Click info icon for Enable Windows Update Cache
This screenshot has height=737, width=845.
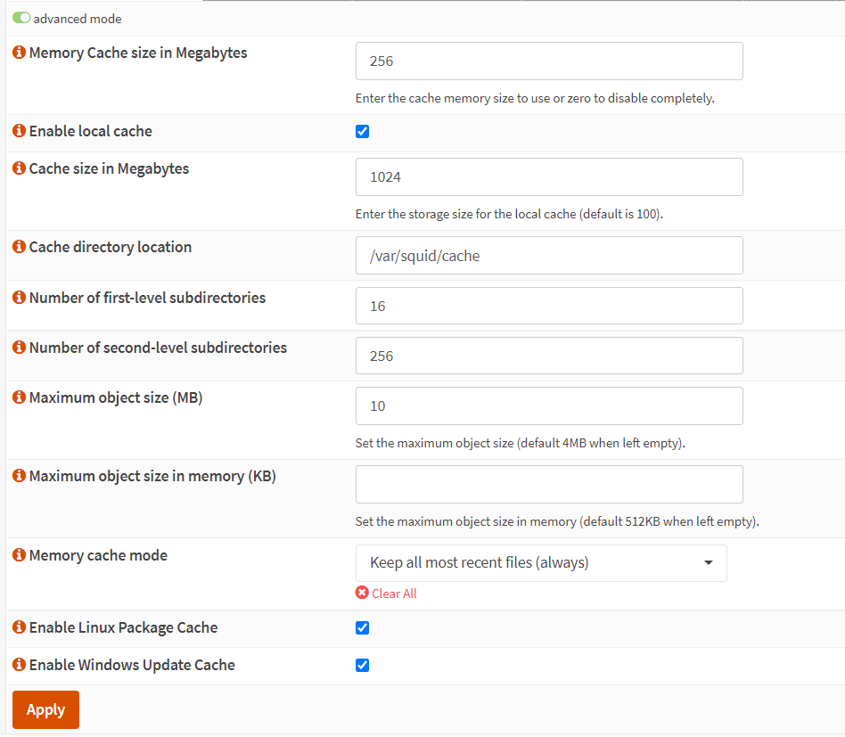coord(19,666)
